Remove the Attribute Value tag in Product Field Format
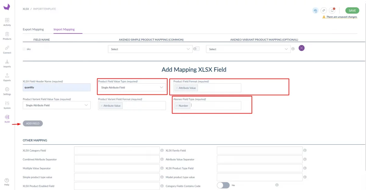Image resolution: width=366 pixels, height=190 pixels. click(x=177, y=88)
